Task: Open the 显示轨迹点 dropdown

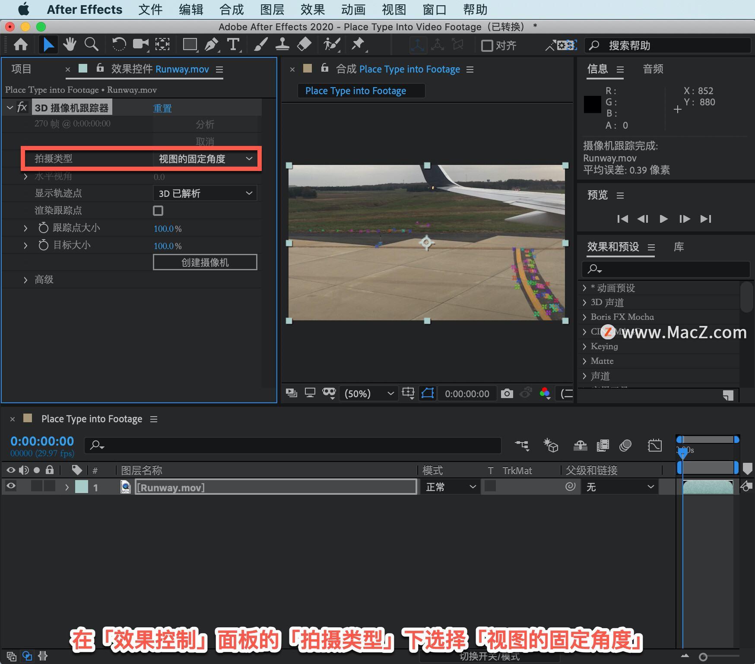Action: (x=205, y=193)
